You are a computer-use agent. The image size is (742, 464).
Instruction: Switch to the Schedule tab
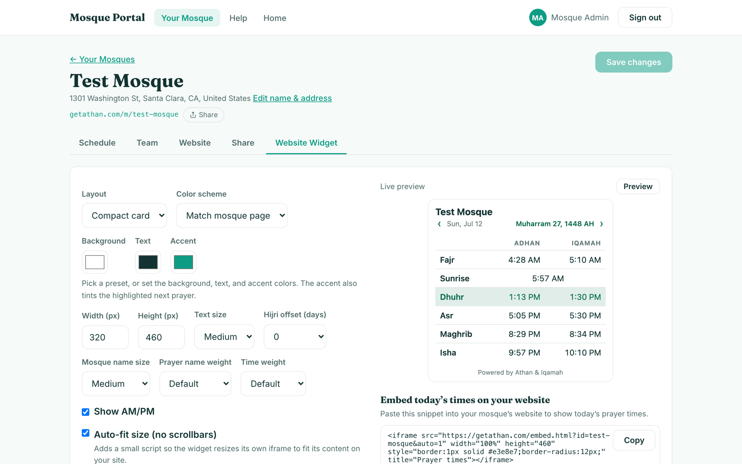[x=97, y=143]
